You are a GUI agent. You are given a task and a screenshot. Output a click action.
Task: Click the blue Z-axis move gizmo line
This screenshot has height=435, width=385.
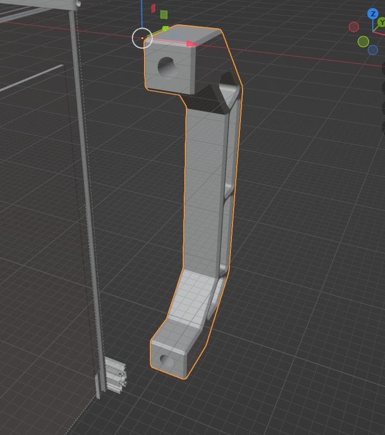pos(142,14)
